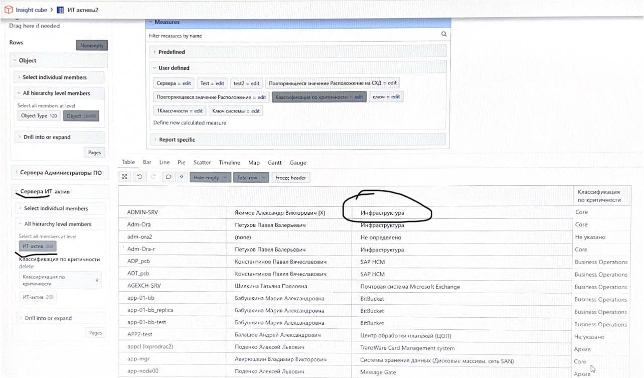Switch to the Bar chart tab
This screenshot has width=644, height=378.
[x=147, y=163]
